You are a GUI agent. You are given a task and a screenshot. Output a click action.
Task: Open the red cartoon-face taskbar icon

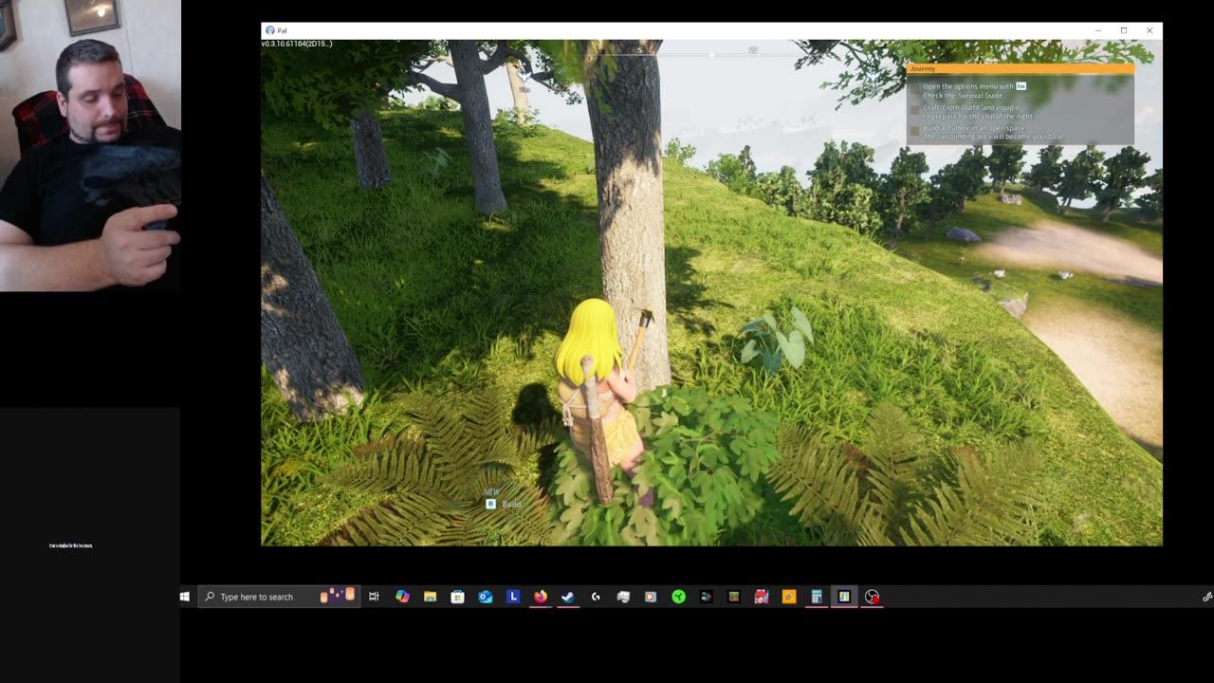point(761,597)
